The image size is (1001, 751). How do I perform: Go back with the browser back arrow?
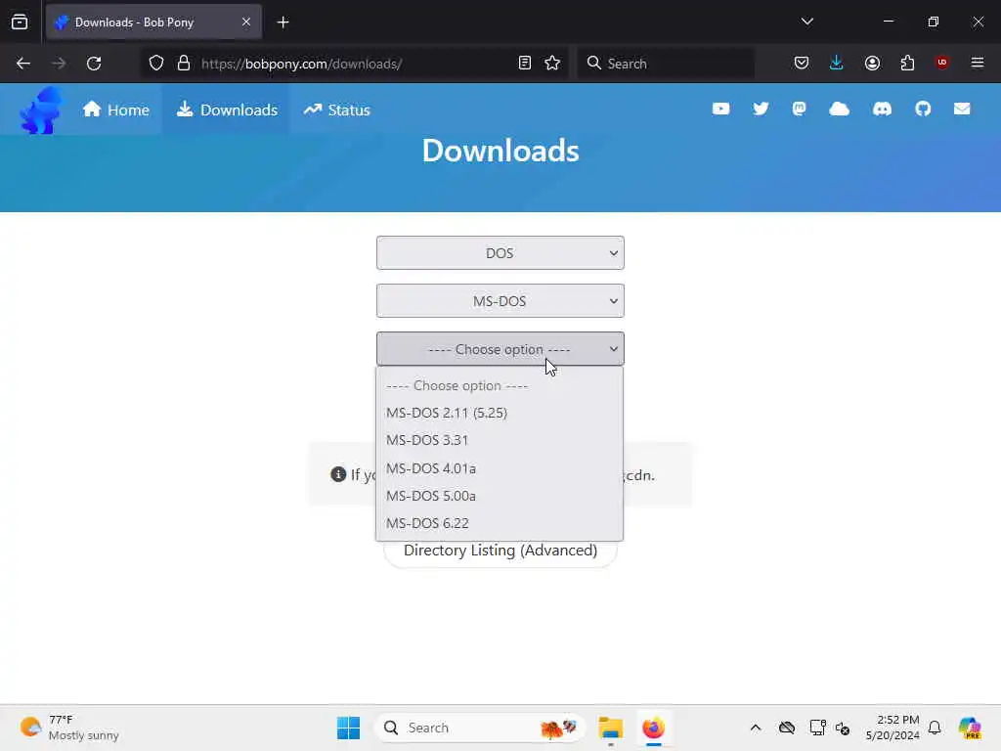[x=23, y=64]
